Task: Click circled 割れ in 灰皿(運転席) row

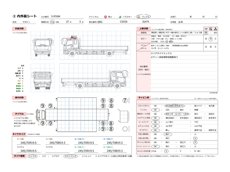Action: click(167, 134)
